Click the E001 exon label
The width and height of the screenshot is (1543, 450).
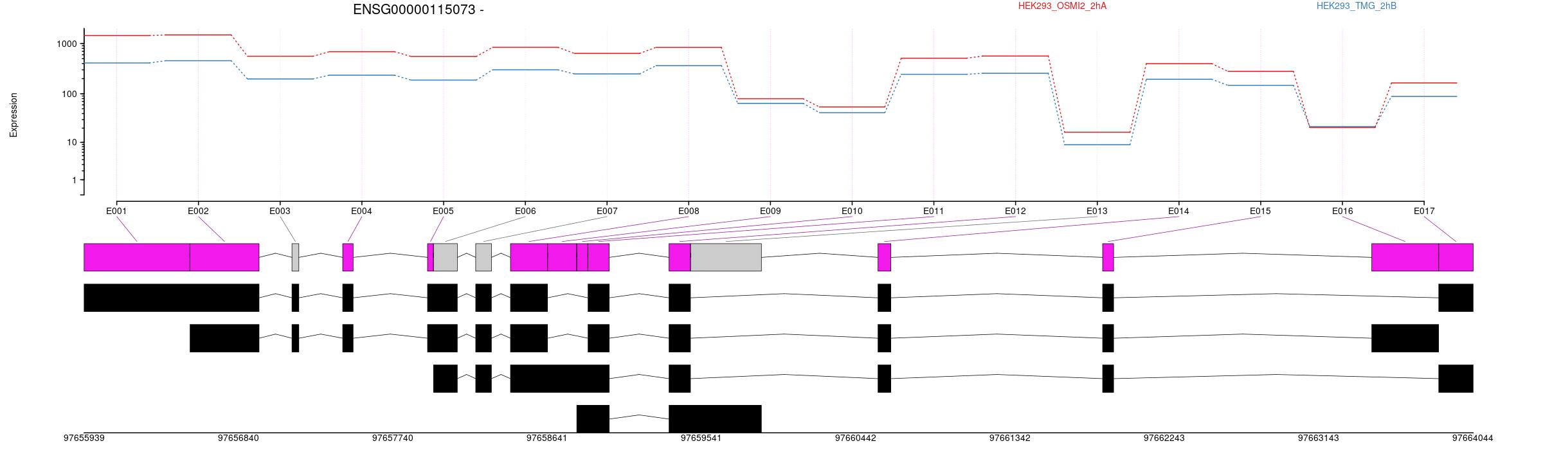coord(116,211)
